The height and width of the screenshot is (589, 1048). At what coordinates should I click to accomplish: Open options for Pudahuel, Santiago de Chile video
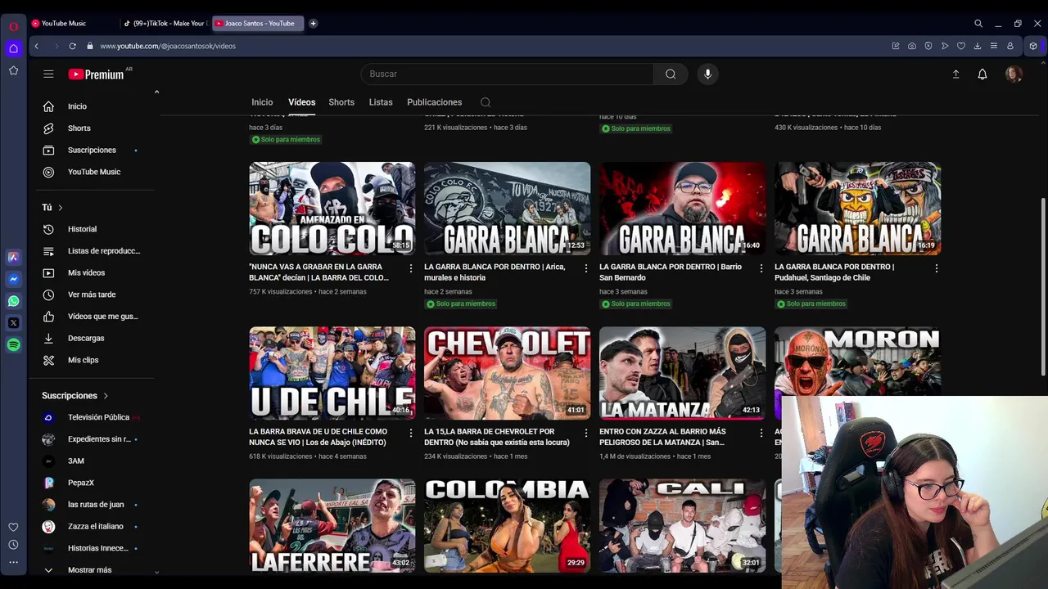click(937, 268)
